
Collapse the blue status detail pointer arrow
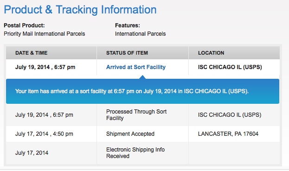(x=142, y=77)
